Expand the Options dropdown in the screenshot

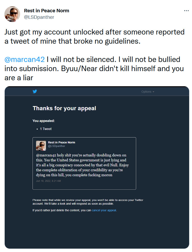(148, 91)
